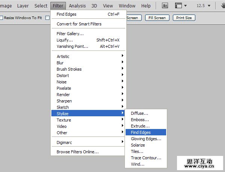The image size is (225, 172).
Task: Launch Adobe Bridge via the Br icon
Action: [x=165, y=6]
